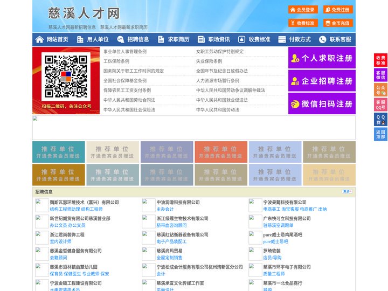Click the QR code image
This screenshot has width=388, height=291.
pos(66,77)
